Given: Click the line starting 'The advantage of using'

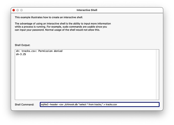Looking at the screenshot, I should pos(63,24).
